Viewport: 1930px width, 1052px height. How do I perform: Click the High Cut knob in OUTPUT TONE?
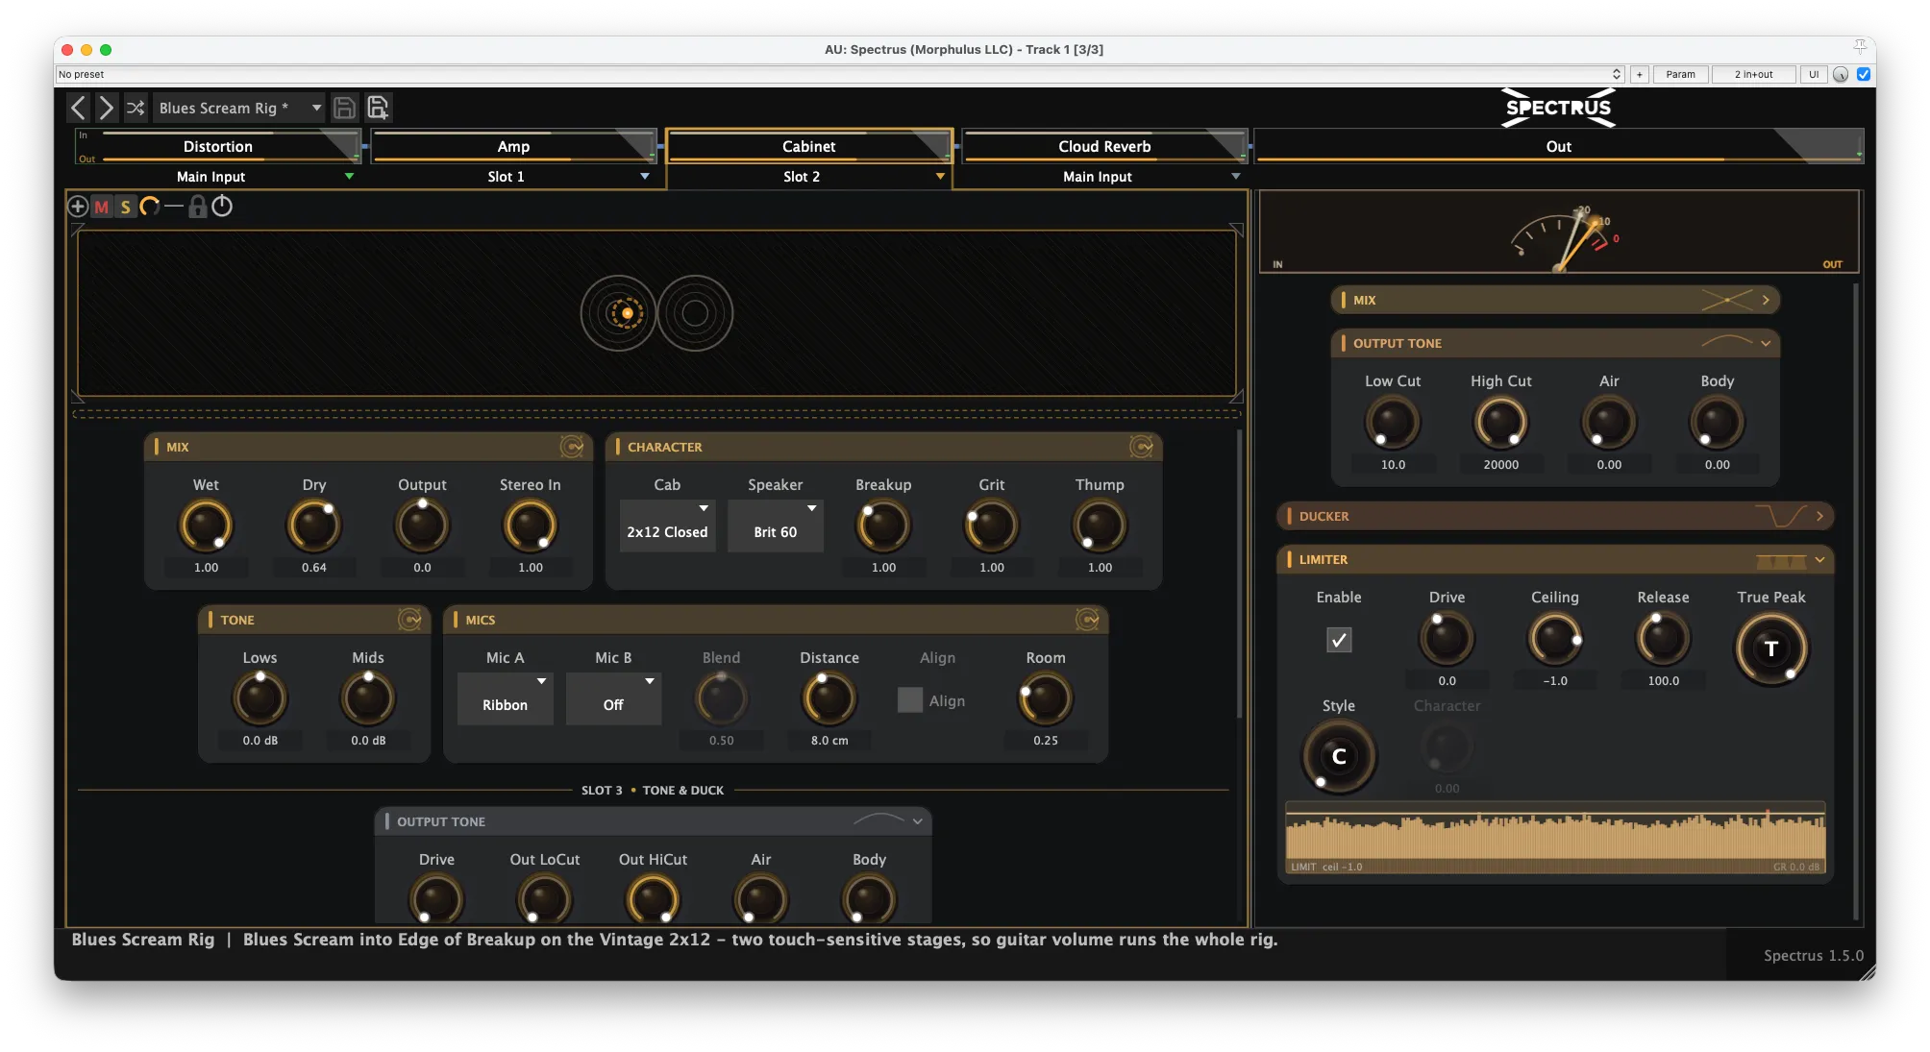pyautogui.click(x=1500, y=423)
